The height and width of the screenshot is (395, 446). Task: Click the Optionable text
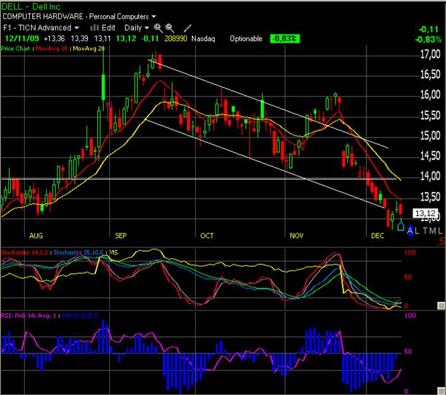[246, 38]
